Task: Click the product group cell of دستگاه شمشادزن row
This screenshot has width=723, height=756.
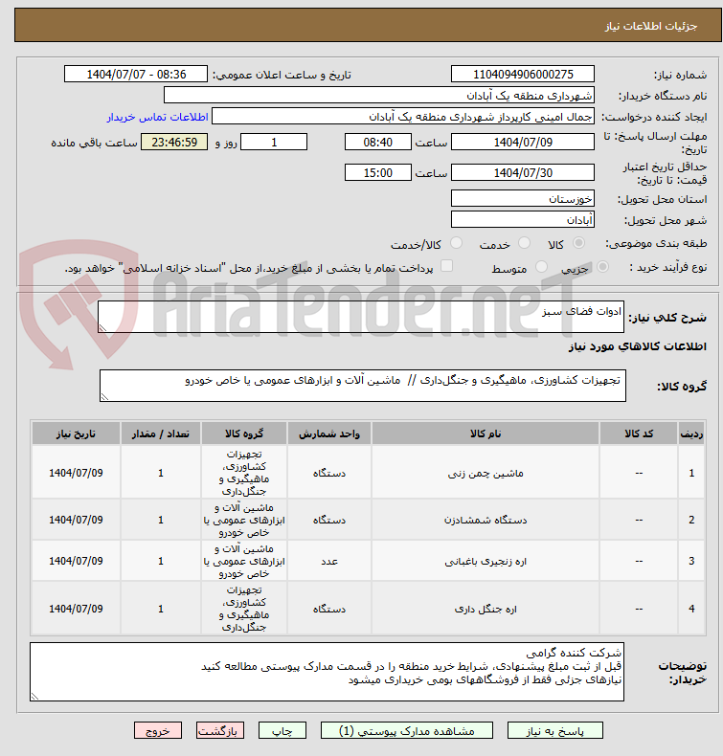Action: tap(244, 520)
